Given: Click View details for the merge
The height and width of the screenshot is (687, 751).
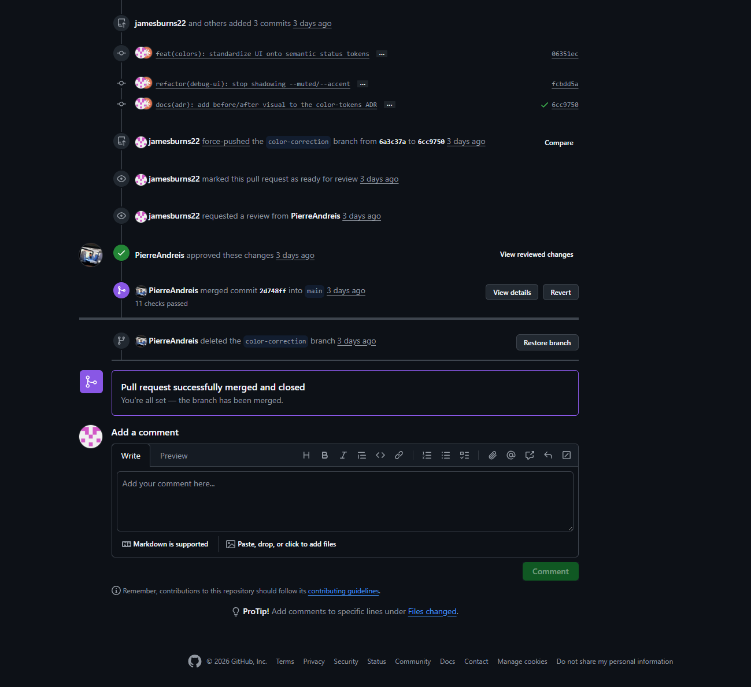Looking at the screenshot, I should tap(512, 292).
